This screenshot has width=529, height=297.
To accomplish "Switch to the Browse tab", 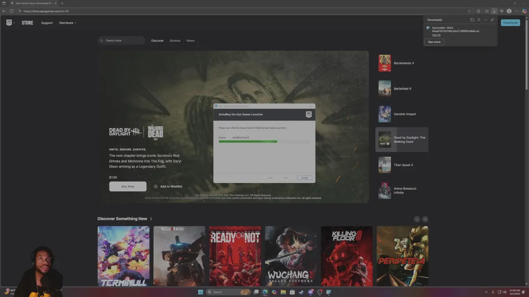I will tap(175, 40).
